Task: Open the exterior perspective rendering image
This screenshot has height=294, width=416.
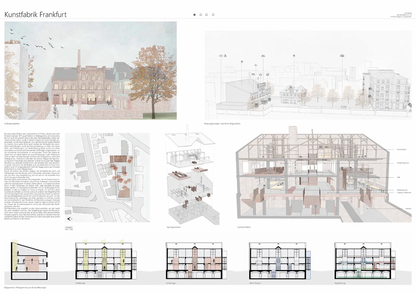Action: click(90, 70)
